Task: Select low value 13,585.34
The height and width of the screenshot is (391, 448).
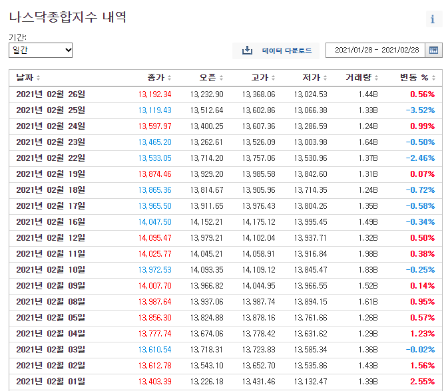Action: coord(311,350)
